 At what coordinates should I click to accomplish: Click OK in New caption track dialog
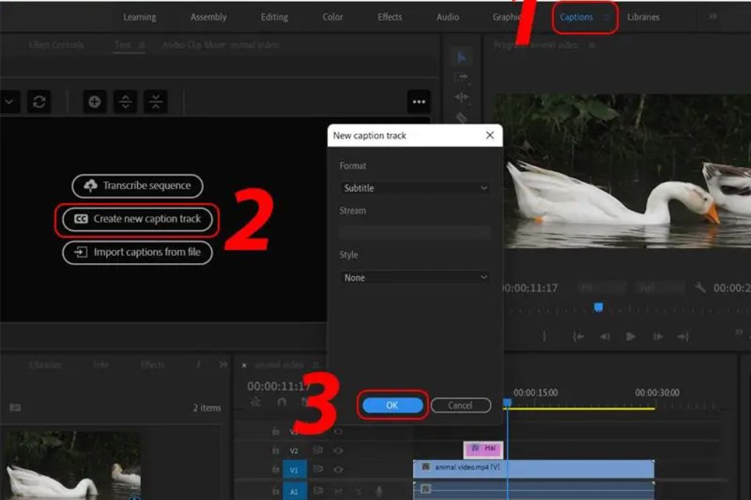tap(392, 405)
